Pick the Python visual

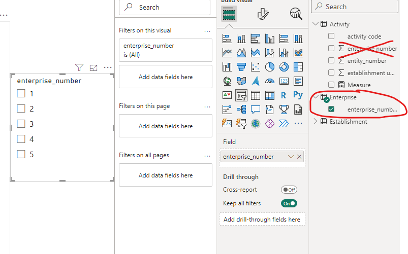pyautogui.click(x=298, y=95)
